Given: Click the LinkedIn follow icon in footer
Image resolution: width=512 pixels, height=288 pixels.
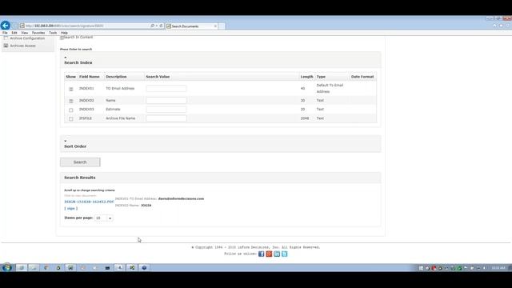Looking at the screenshot, I should click(x=277, y=254).
